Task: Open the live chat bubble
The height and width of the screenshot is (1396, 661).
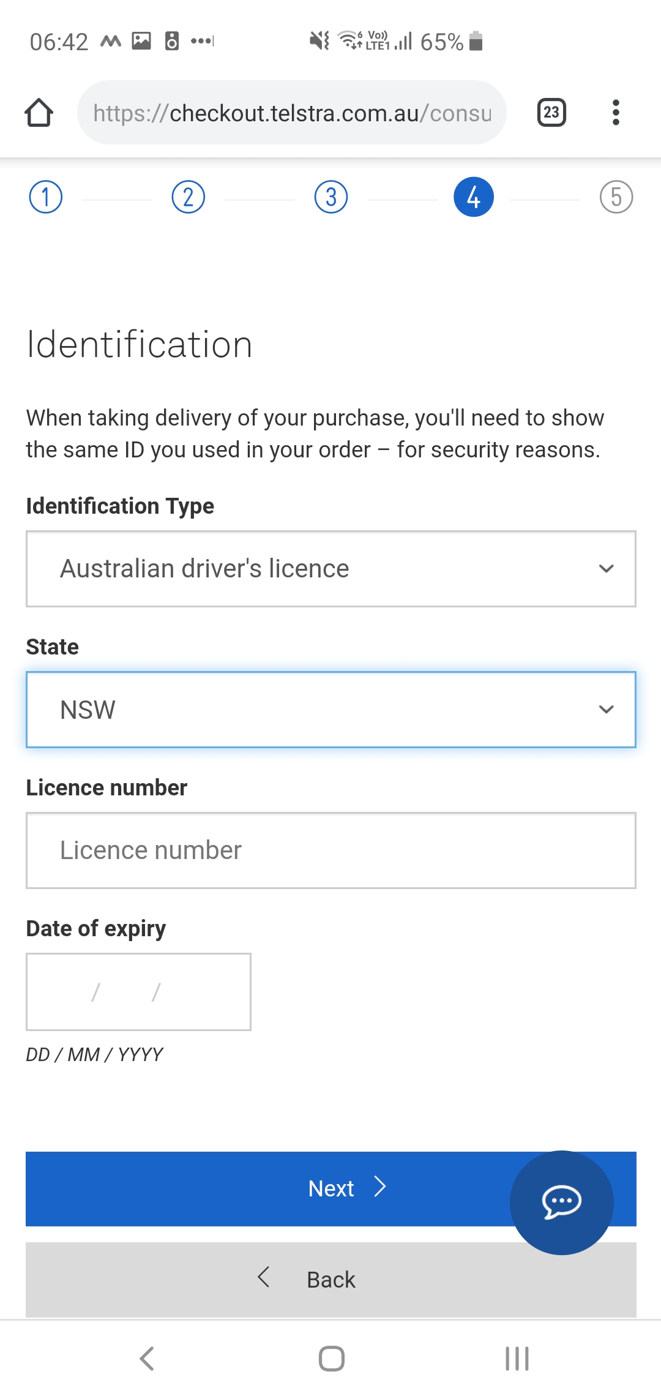Action: pos(562,1203)
